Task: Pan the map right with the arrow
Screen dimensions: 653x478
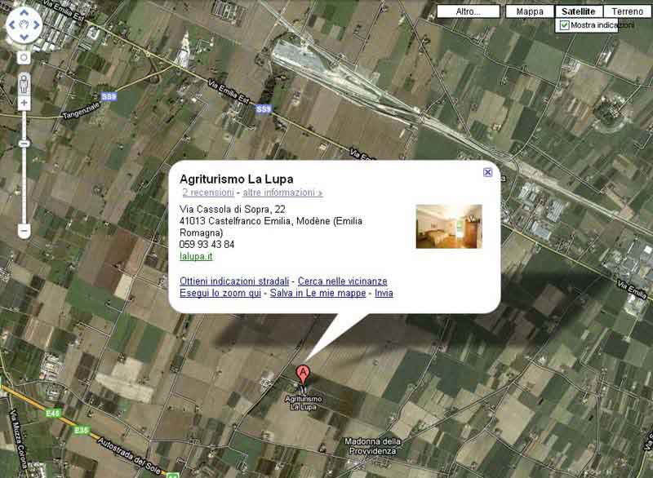Action: point(37,25)
